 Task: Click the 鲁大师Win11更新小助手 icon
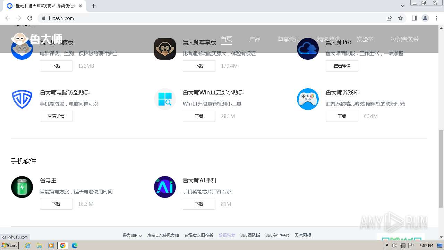click(165, 99)
